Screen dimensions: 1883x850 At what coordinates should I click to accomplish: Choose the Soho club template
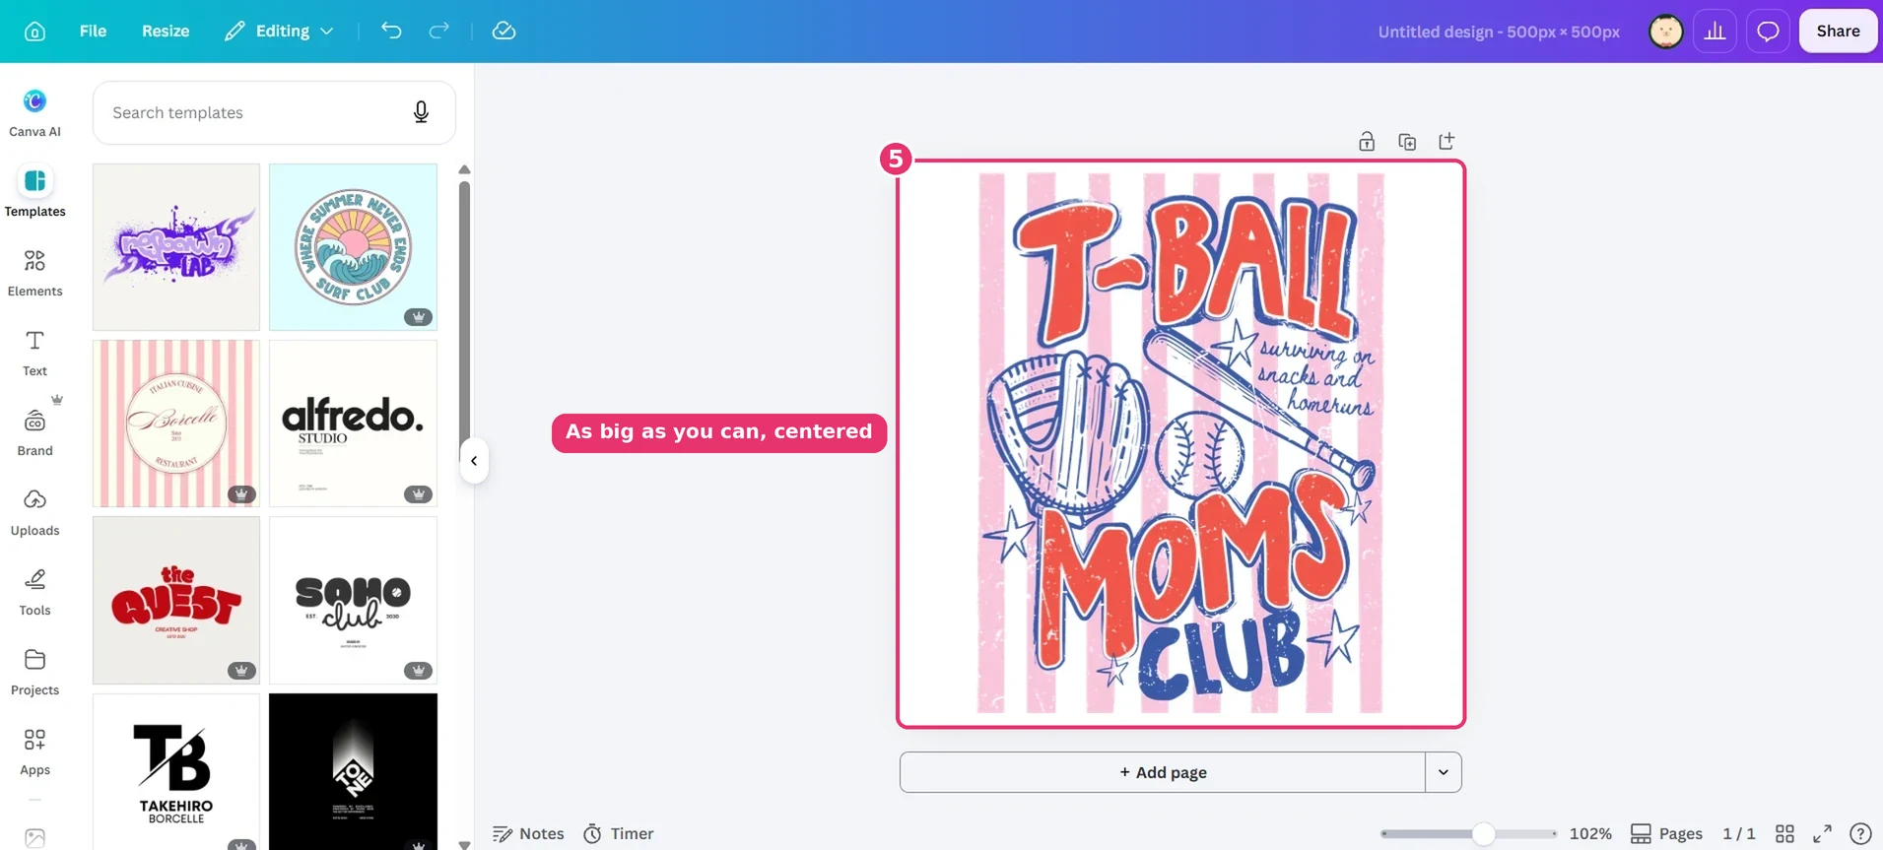click(x=353, y=600)
